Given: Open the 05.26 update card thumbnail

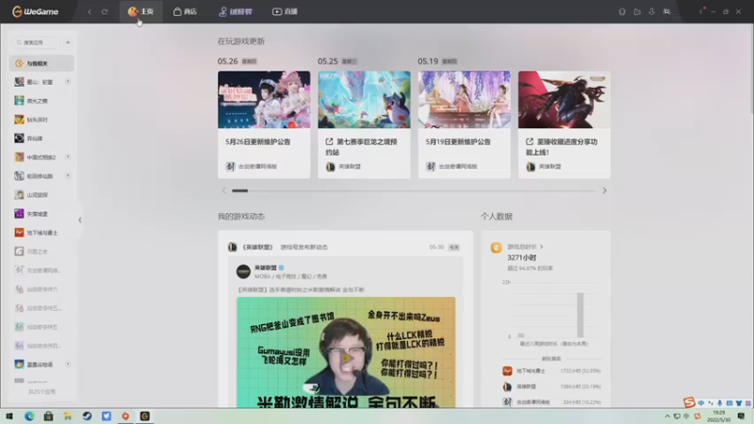Looking at the screenshot, I should [264, 100].
